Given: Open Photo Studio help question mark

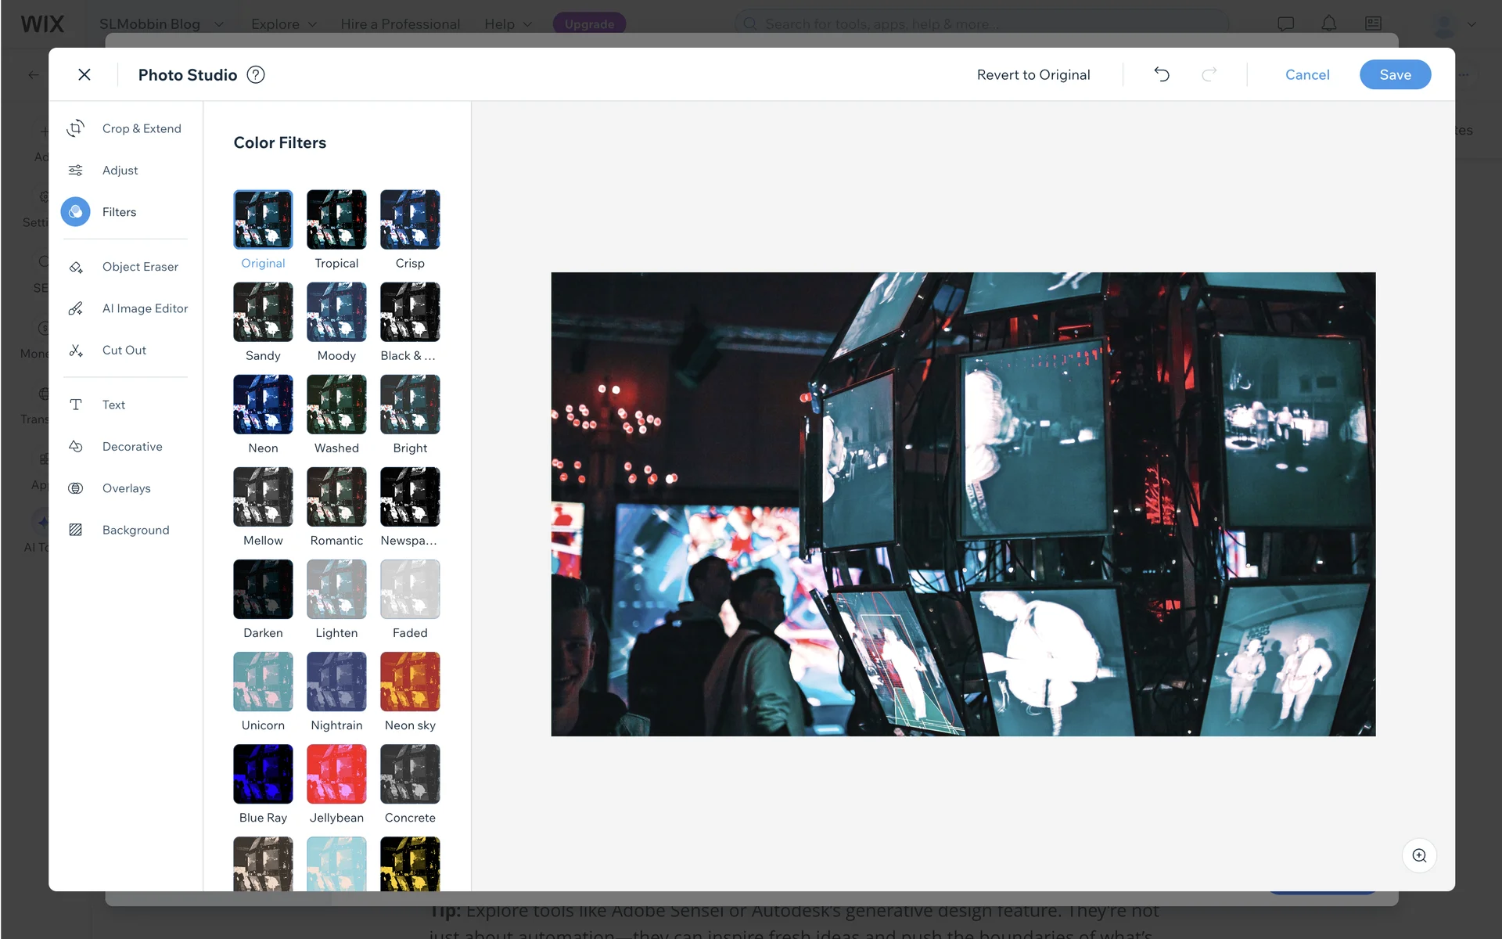Looking at the screenshot, I should (256, 74).
